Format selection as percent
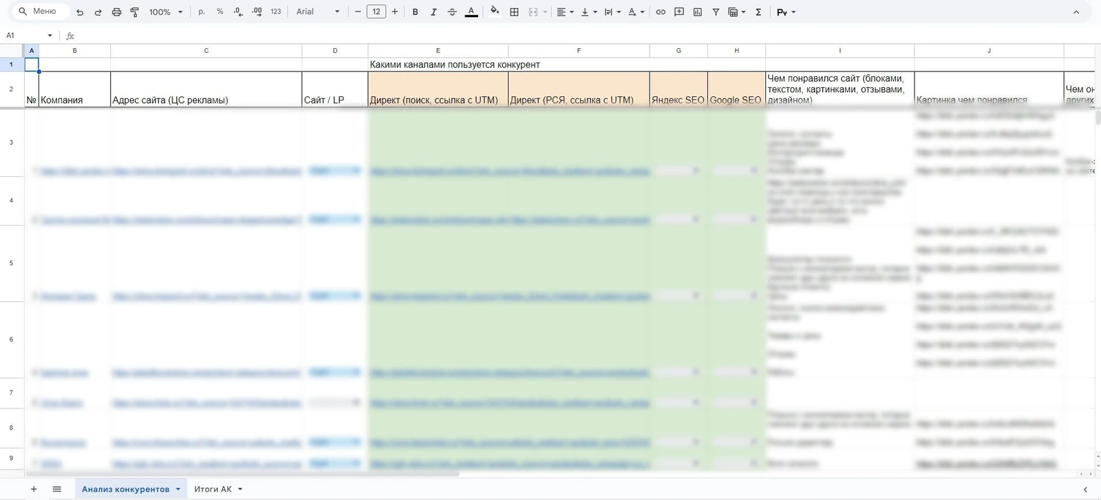Screen dimensions: 1101x500 220,12
